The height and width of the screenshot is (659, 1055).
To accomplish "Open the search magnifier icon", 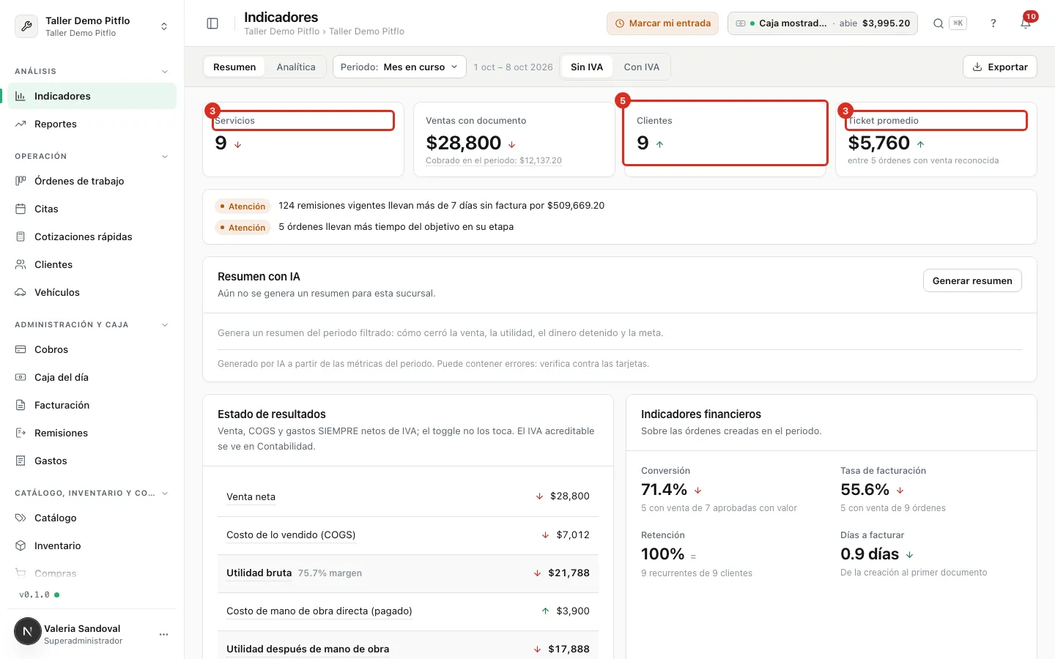I will (x=938, y=23).
